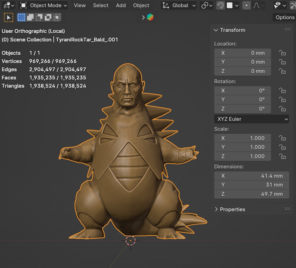
Task: Open the Object menu
Action: [141, 5]
